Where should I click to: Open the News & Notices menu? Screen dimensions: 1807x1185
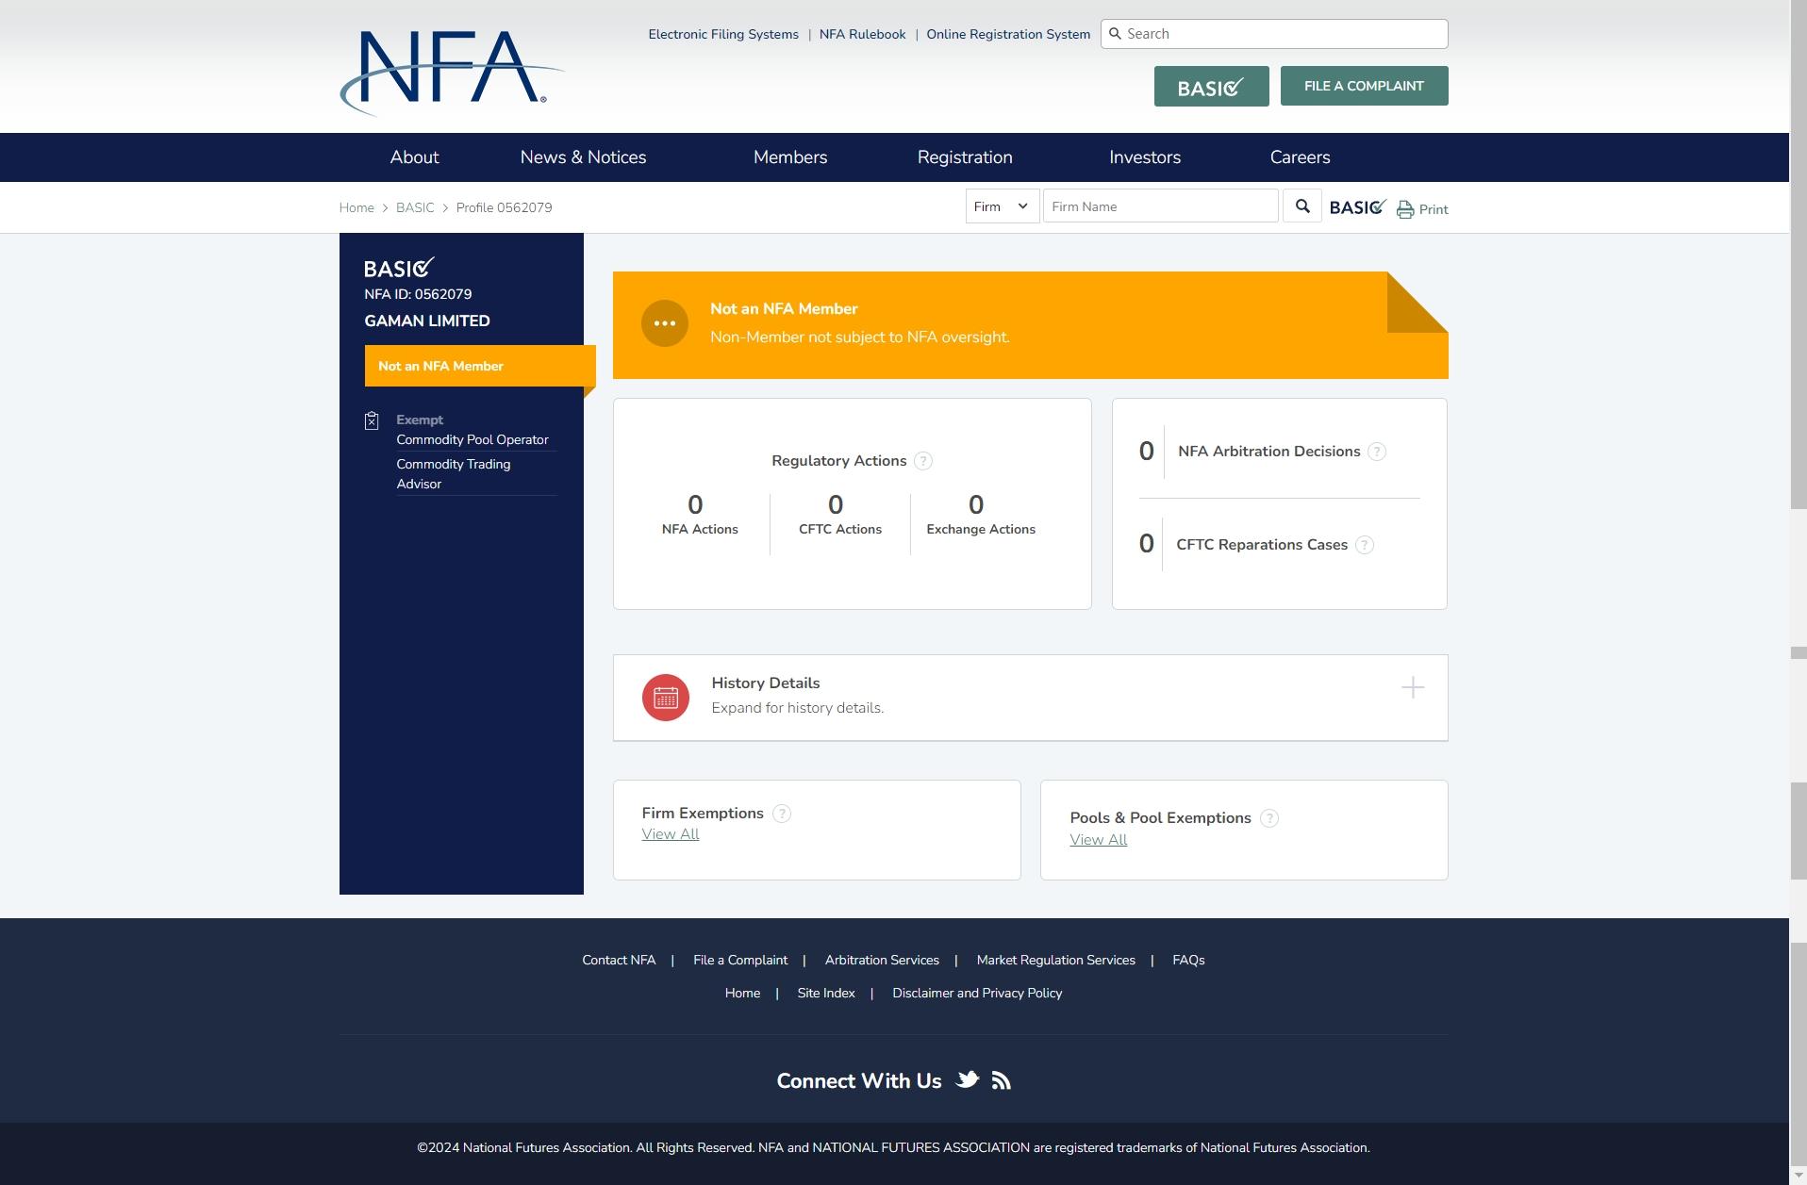pyautogui.click(x=584, y=157)
